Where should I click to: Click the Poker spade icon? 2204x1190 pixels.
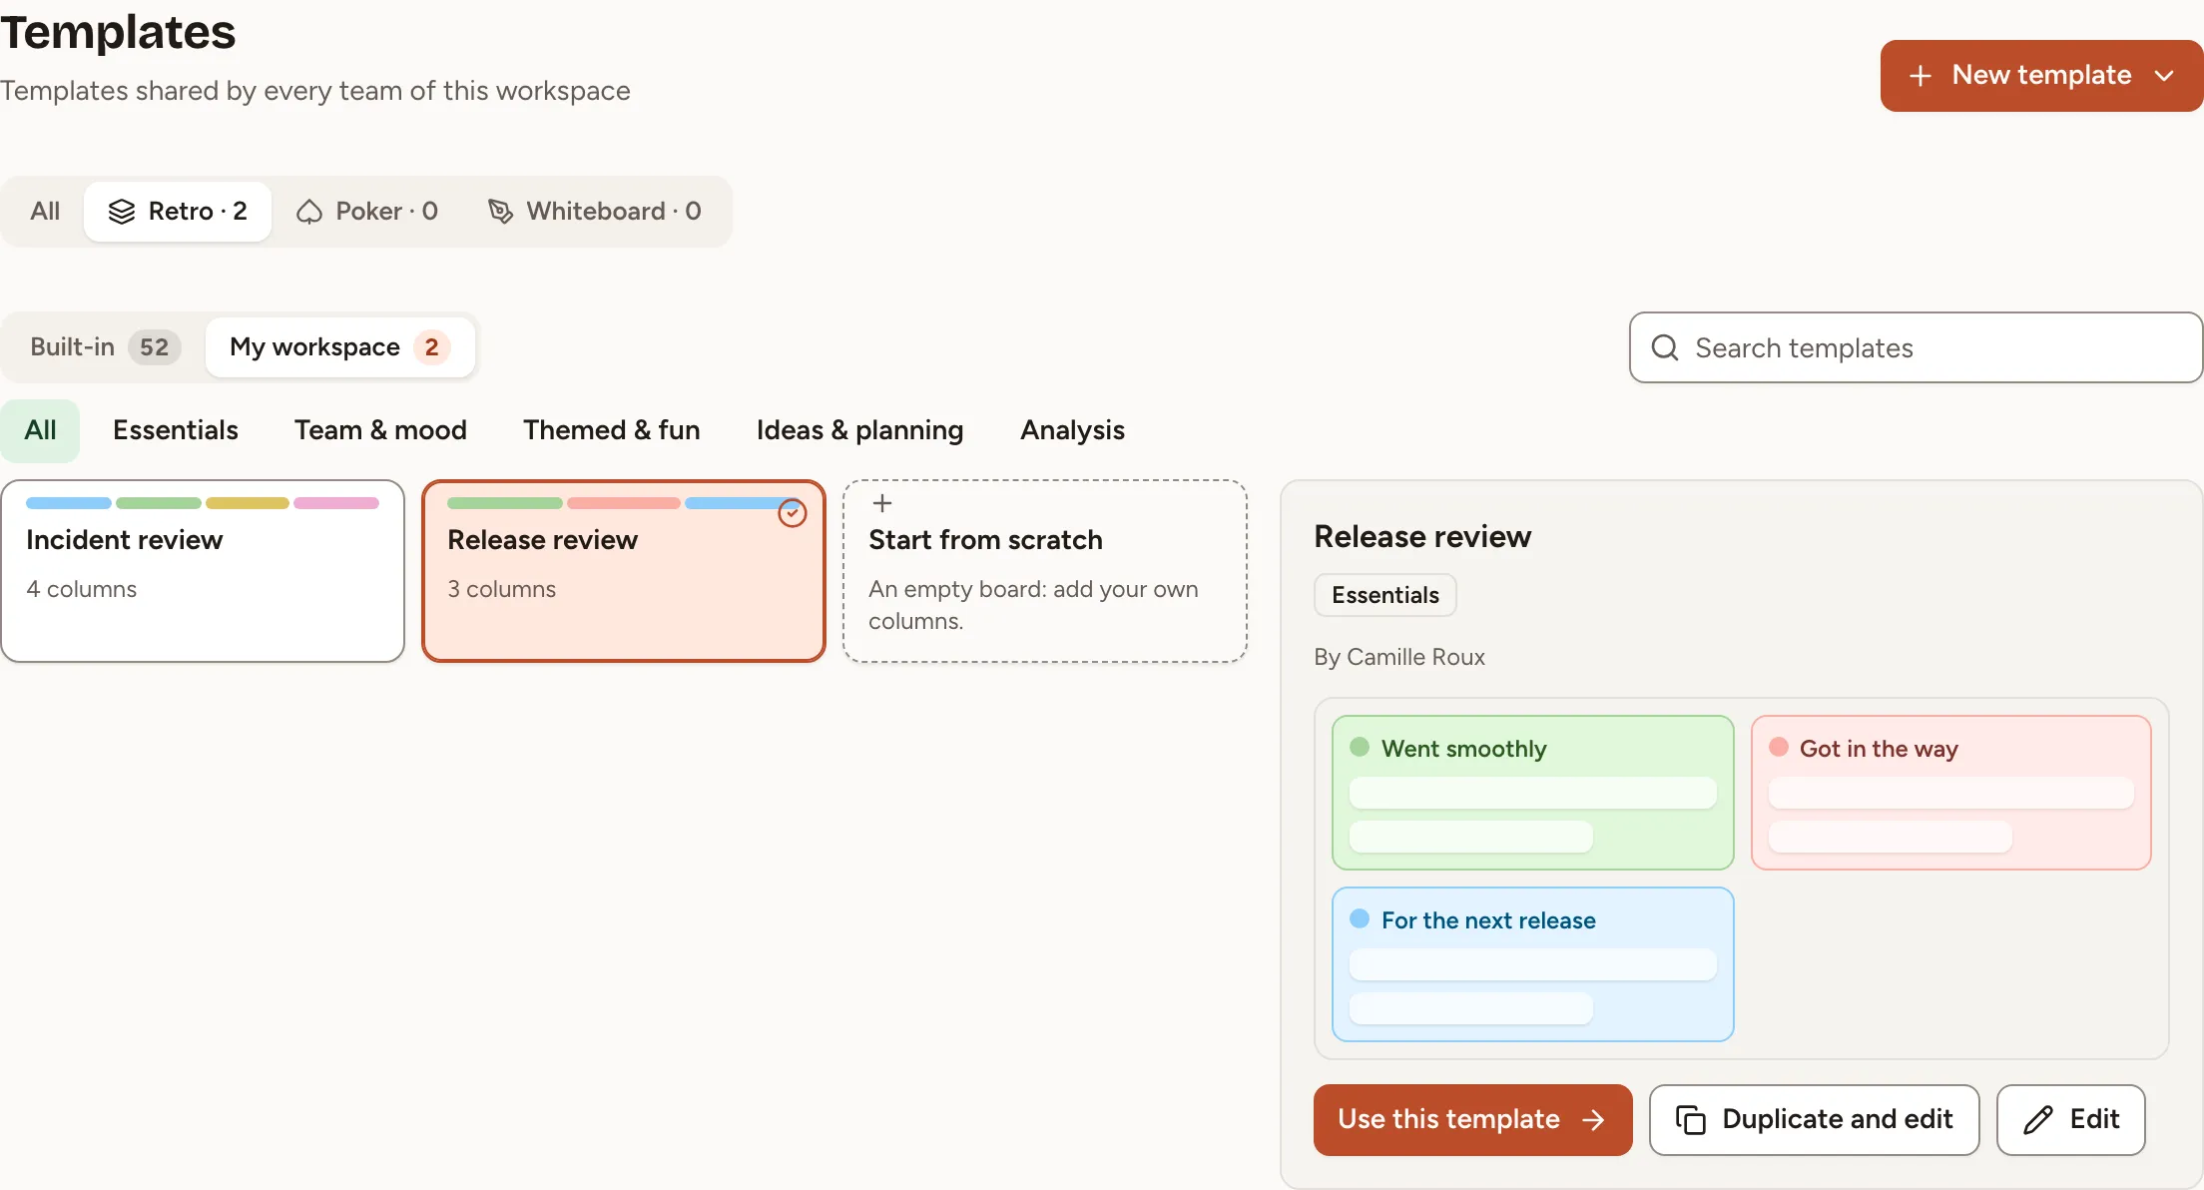coord(309,212)
